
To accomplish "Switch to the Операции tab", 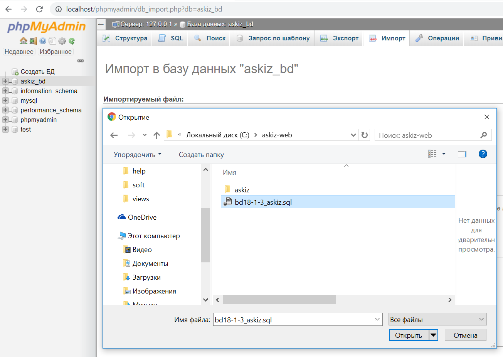I will [x=437, y=38].
